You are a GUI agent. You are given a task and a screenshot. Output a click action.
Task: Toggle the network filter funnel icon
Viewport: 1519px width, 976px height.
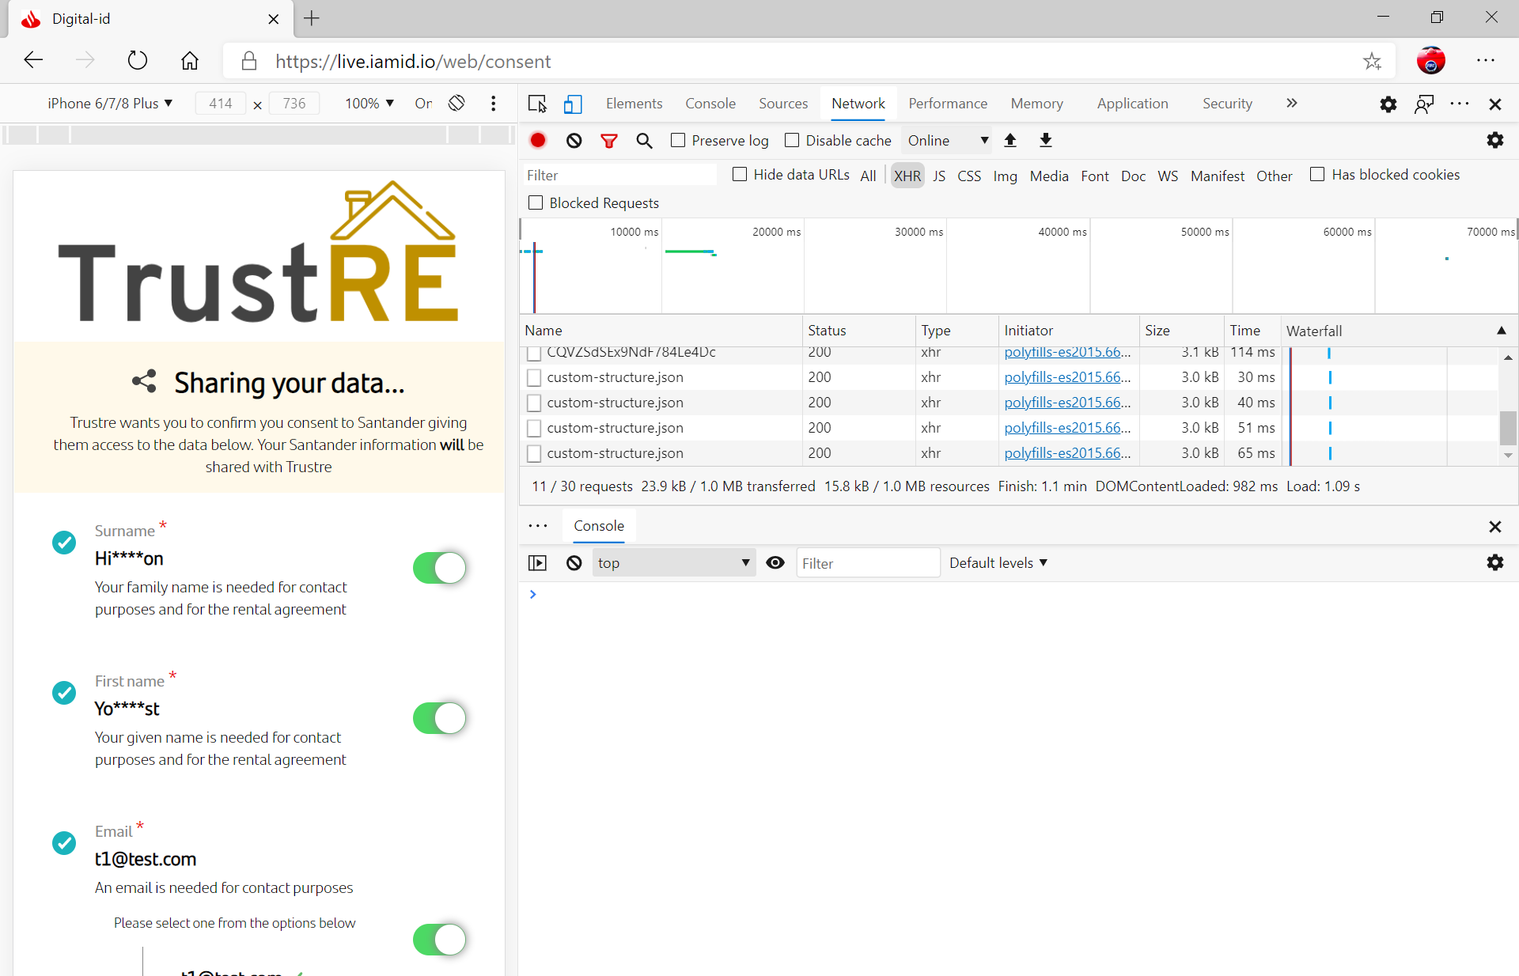tap(608, 140)
